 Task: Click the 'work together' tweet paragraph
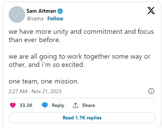coord(80,60)
